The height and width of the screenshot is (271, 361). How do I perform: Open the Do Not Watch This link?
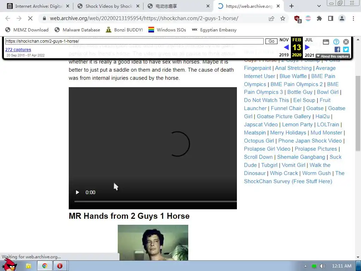[267, 100]
